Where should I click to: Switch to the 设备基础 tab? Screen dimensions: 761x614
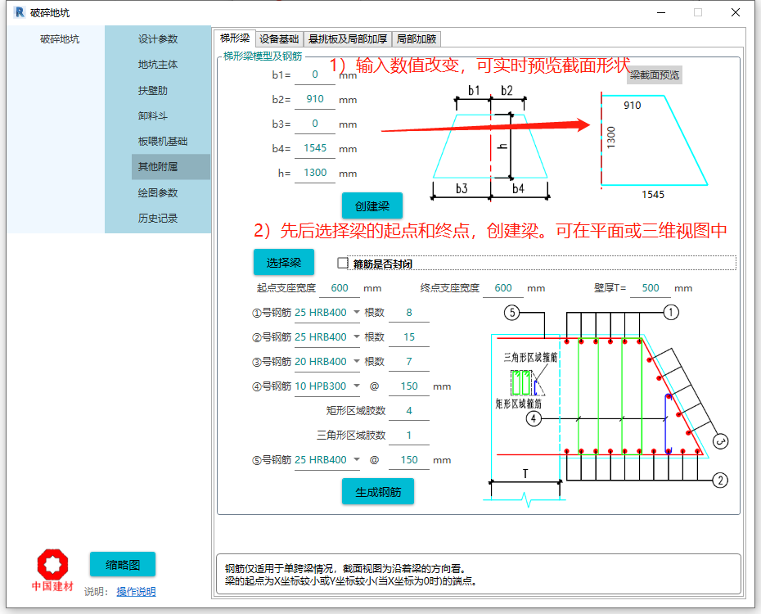coord(279,38)
